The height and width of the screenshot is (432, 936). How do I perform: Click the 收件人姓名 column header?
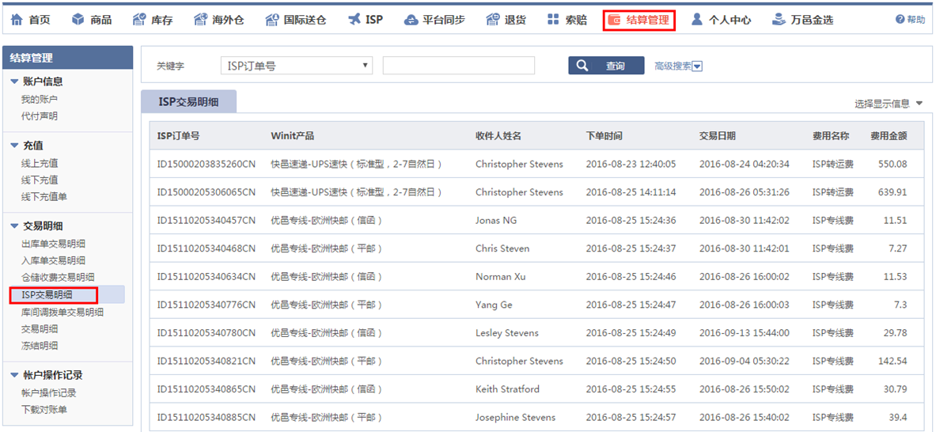[498, 135]
